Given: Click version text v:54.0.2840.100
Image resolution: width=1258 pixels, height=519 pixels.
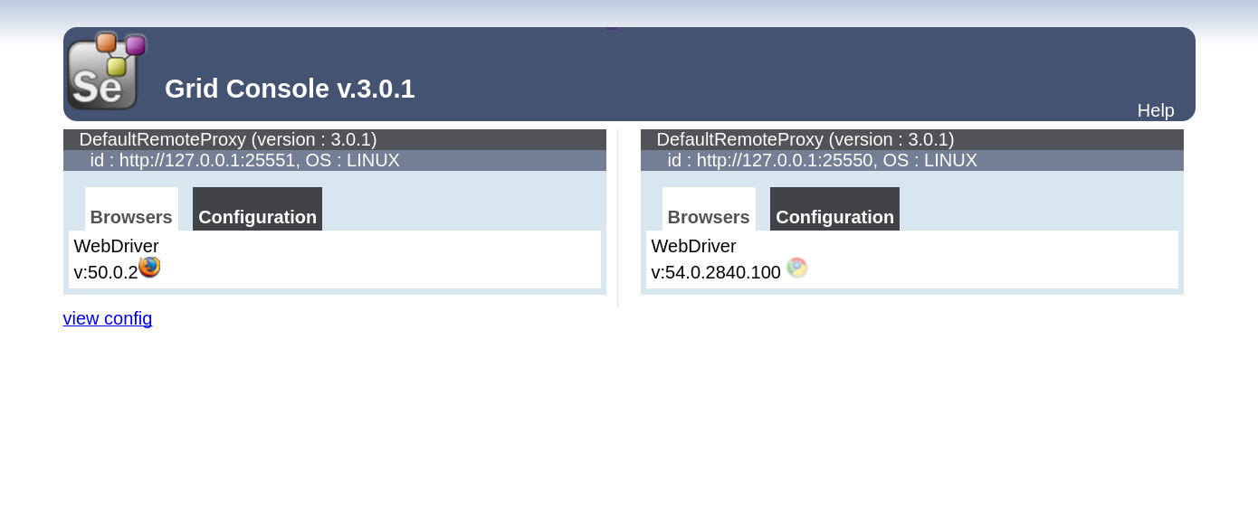Looking at the screenshot, I should pos(716,272).
